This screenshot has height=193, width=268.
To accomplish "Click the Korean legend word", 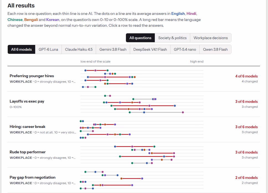I will (53, 20).
